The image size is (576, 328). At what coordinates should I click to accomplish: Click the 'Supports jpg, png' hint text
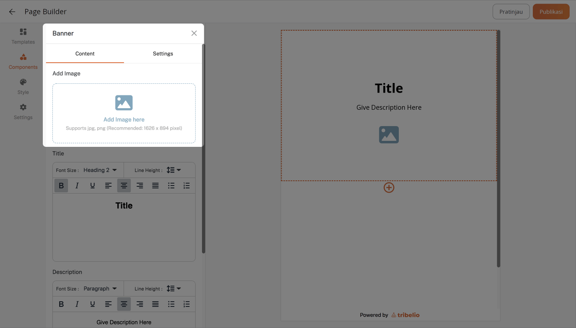[x=124, y=128]
